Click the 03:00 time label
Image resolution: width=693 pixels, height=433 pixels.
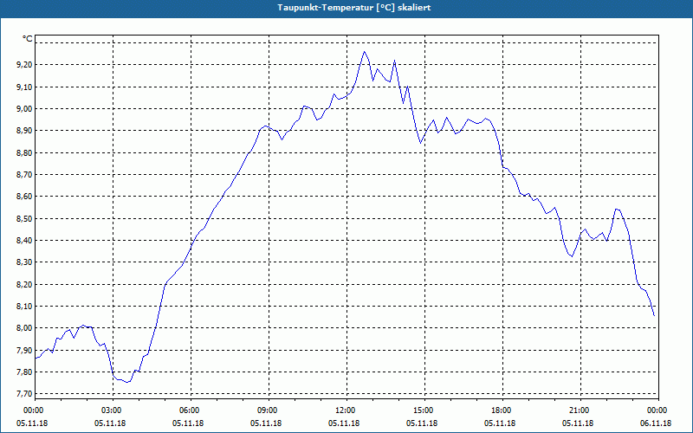tap(113, 410)
